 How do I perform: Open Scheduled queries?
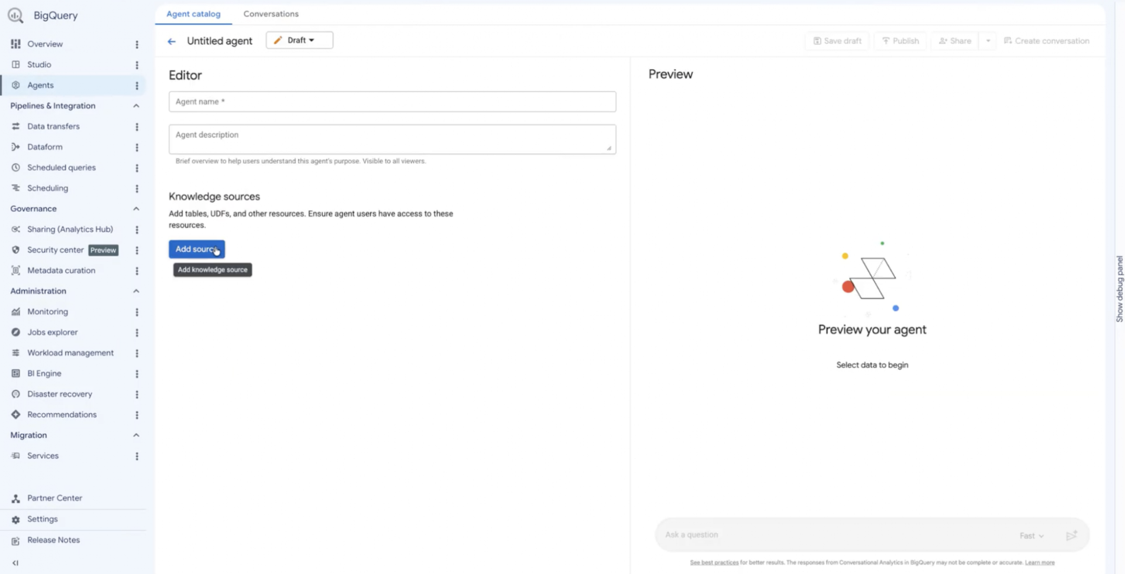pos(61,167)
